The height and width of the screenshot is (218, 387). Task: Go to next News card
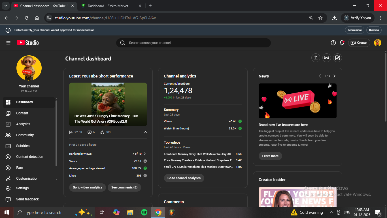(335, 76)
